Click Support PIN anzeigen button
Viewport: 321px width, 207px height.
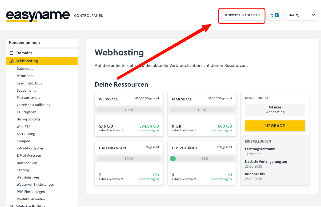click(x=242, y=15)
